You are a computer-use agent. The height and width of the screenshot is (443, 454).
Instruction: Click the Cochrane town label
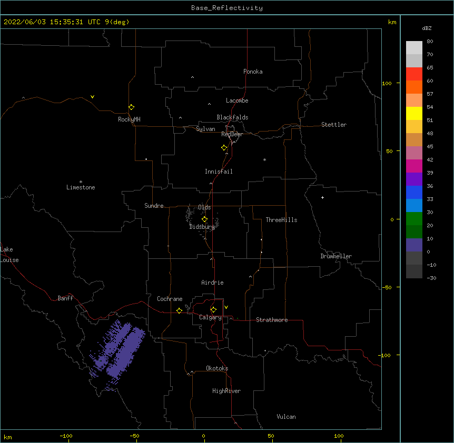coord(170,299)
